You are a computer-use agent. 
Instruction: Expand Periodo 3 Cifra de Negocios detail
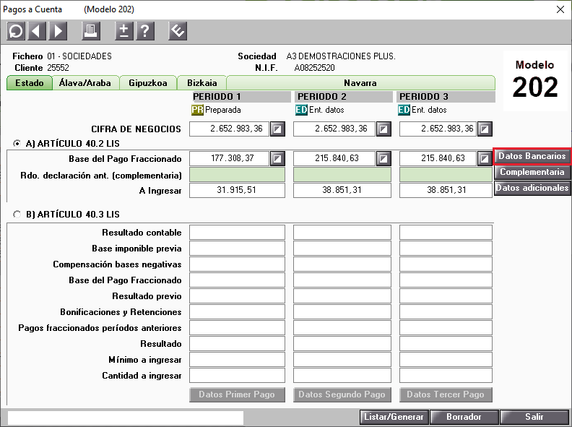485,129
